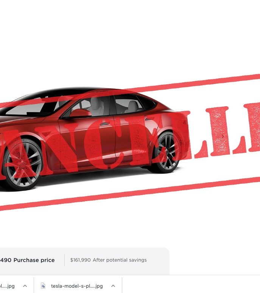
Task: Select the $161,990 After potential savings option
Action: [108, 260]
